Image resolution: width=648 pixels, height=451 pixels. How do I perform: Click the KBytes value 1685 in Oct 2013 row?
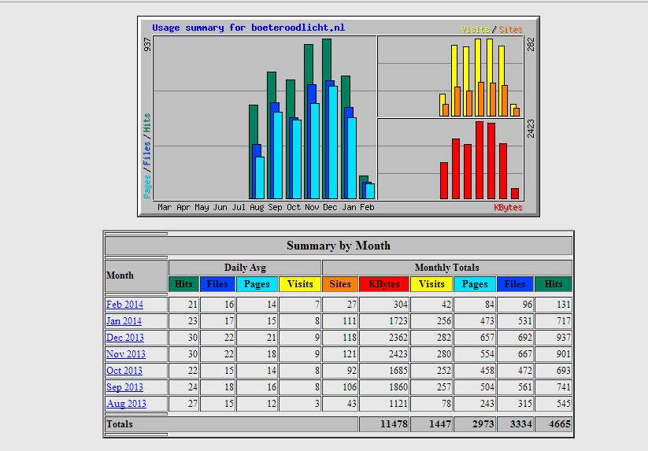point(398,371)
